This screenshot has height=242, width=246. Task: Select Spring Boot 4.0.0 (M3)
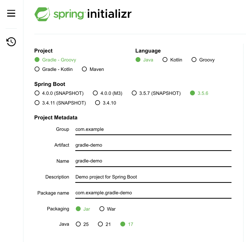point(107,93)
